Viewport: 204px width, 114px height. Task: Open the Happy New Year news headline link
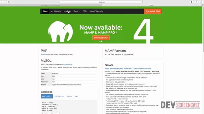click(128, 69)
